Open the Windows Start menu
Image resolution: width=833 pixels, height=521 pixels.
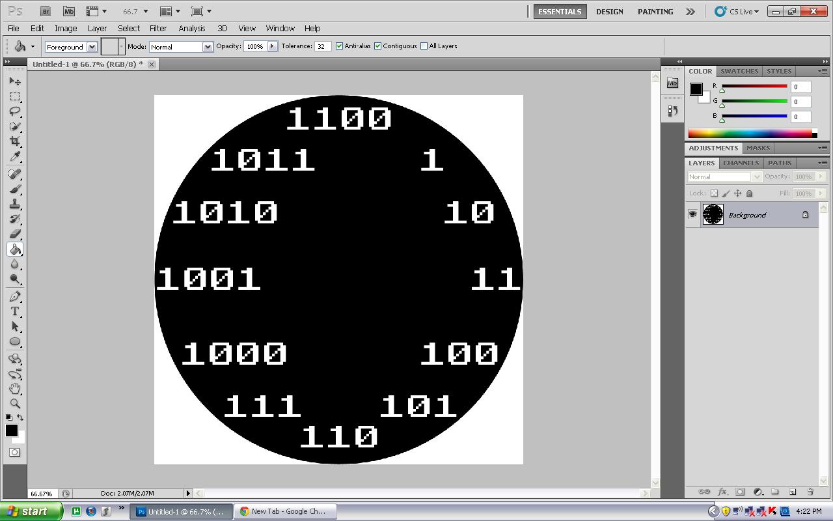tap(31, 511)
